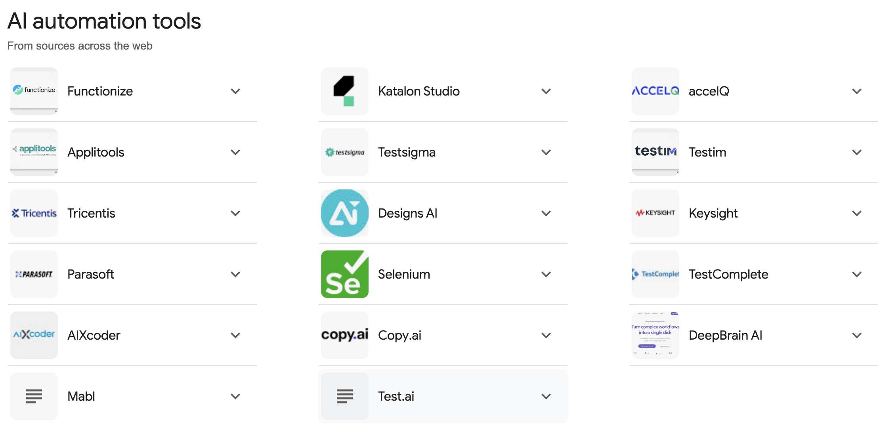Select the Testim name text

(707, 152)
